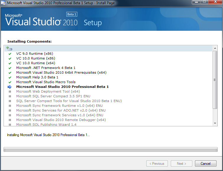This screenshot has width=223, height=171.
Task: Click the checkmark next to VC 10.0 Runtime (x86)
Action: (x=10, y=59)
